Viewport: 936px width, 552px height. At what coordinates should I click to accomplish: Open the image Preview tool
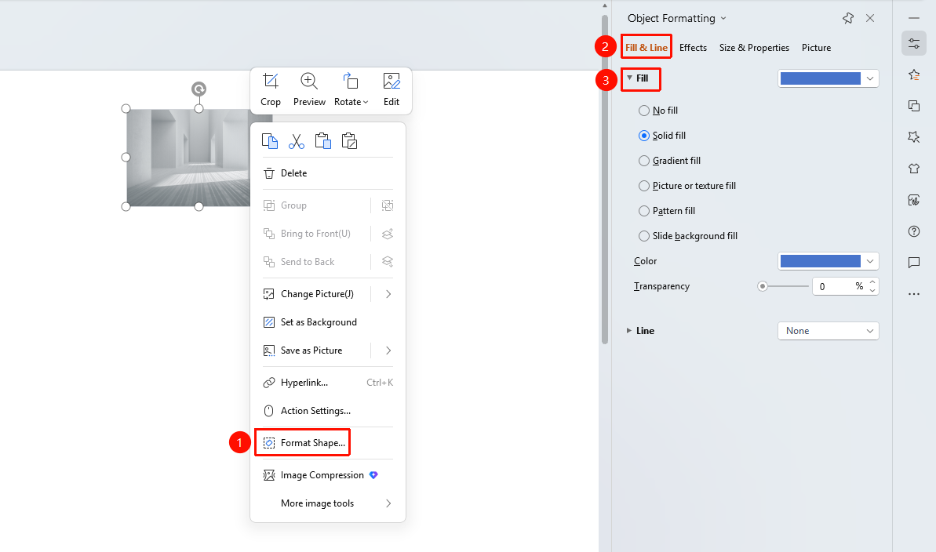tap(309, 90)
